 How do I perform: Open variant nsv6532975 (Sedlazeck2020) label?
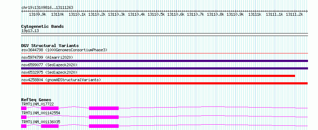49,72
